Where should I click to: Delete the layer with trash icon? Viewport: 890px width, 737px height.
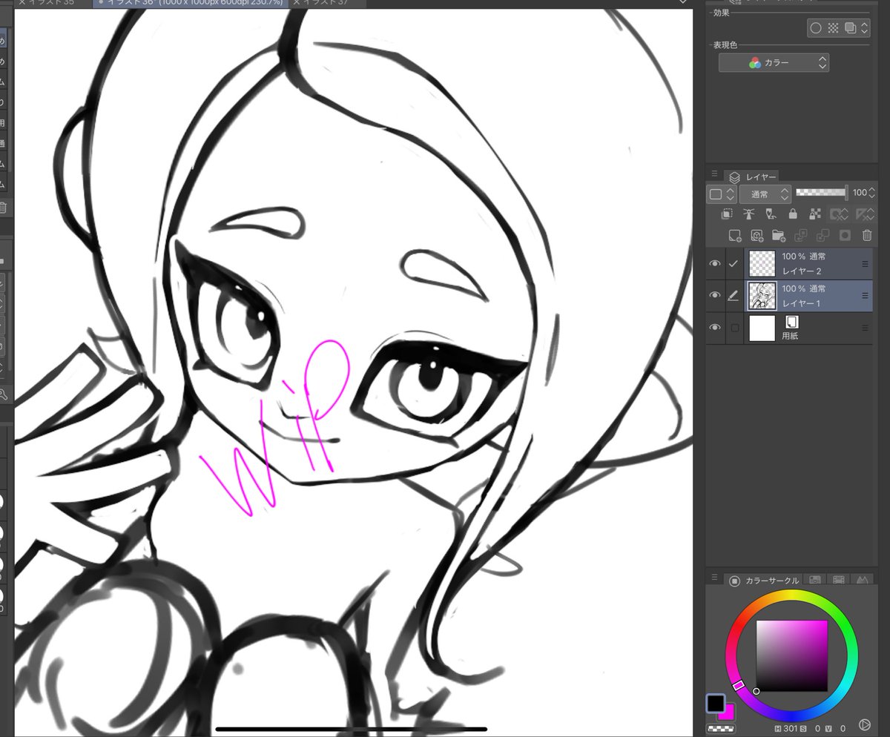(x=866, y=236)
